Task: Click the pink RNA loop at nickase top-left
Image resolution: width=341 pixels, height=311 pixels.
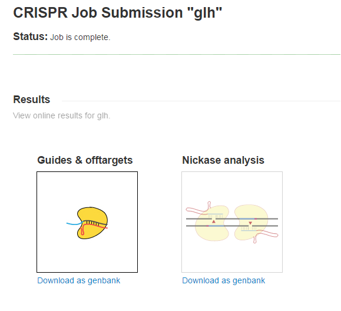Action: click(198, 208)
